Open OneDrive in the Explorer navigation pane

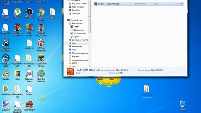76,10
